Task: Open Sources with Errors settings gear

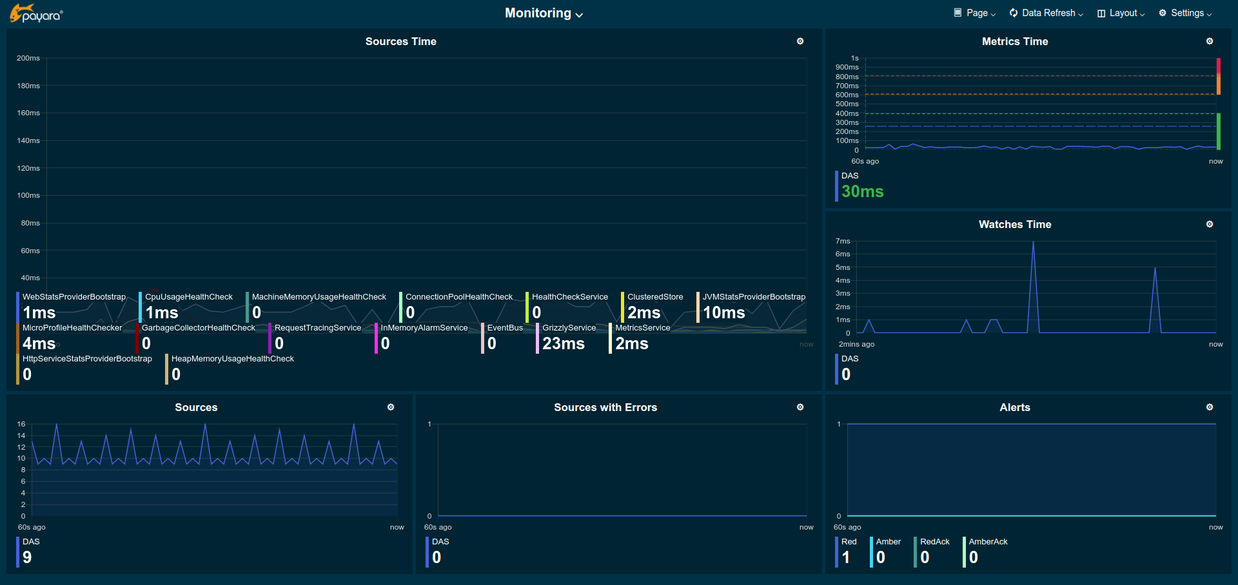Action: 800,407
